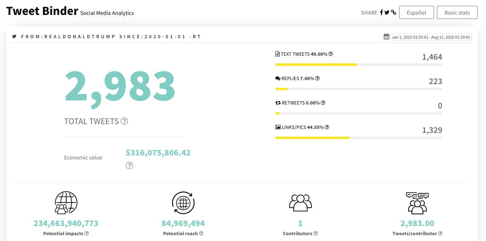
Task: Click the Economic value label
Action: click(83, 158)
